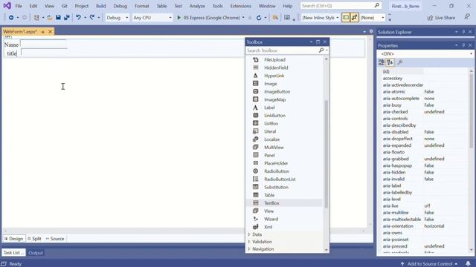The width and height of the screenshot is (476, 267).
Task: Open the Extensions menu
Action: [241, 6]
